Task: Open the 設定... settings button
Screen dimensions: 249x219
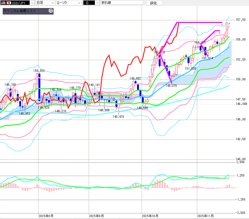Action: point(154,3)
